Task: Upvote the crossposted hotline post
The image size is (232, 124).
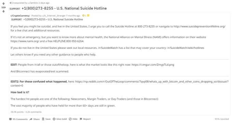Action: [x=3, y=3]
